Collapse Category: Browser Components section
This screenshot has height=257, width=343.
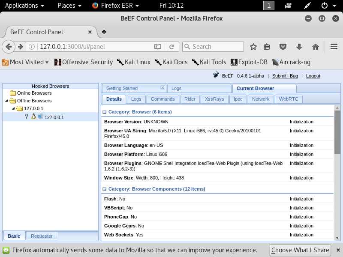(x=104, y=189)
